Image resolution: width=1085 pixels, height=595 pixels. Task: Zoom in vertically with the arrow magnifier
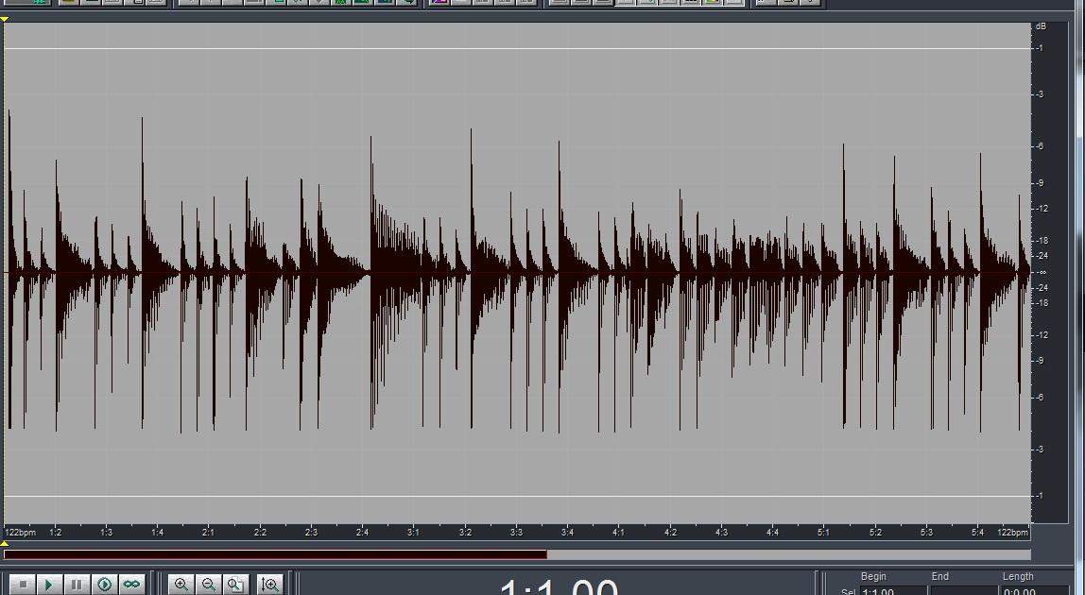click(269, 585)
